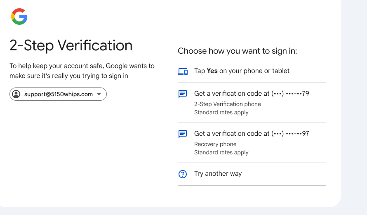
Task: Open the account switcher dropdown arrow
Action: 99,94
